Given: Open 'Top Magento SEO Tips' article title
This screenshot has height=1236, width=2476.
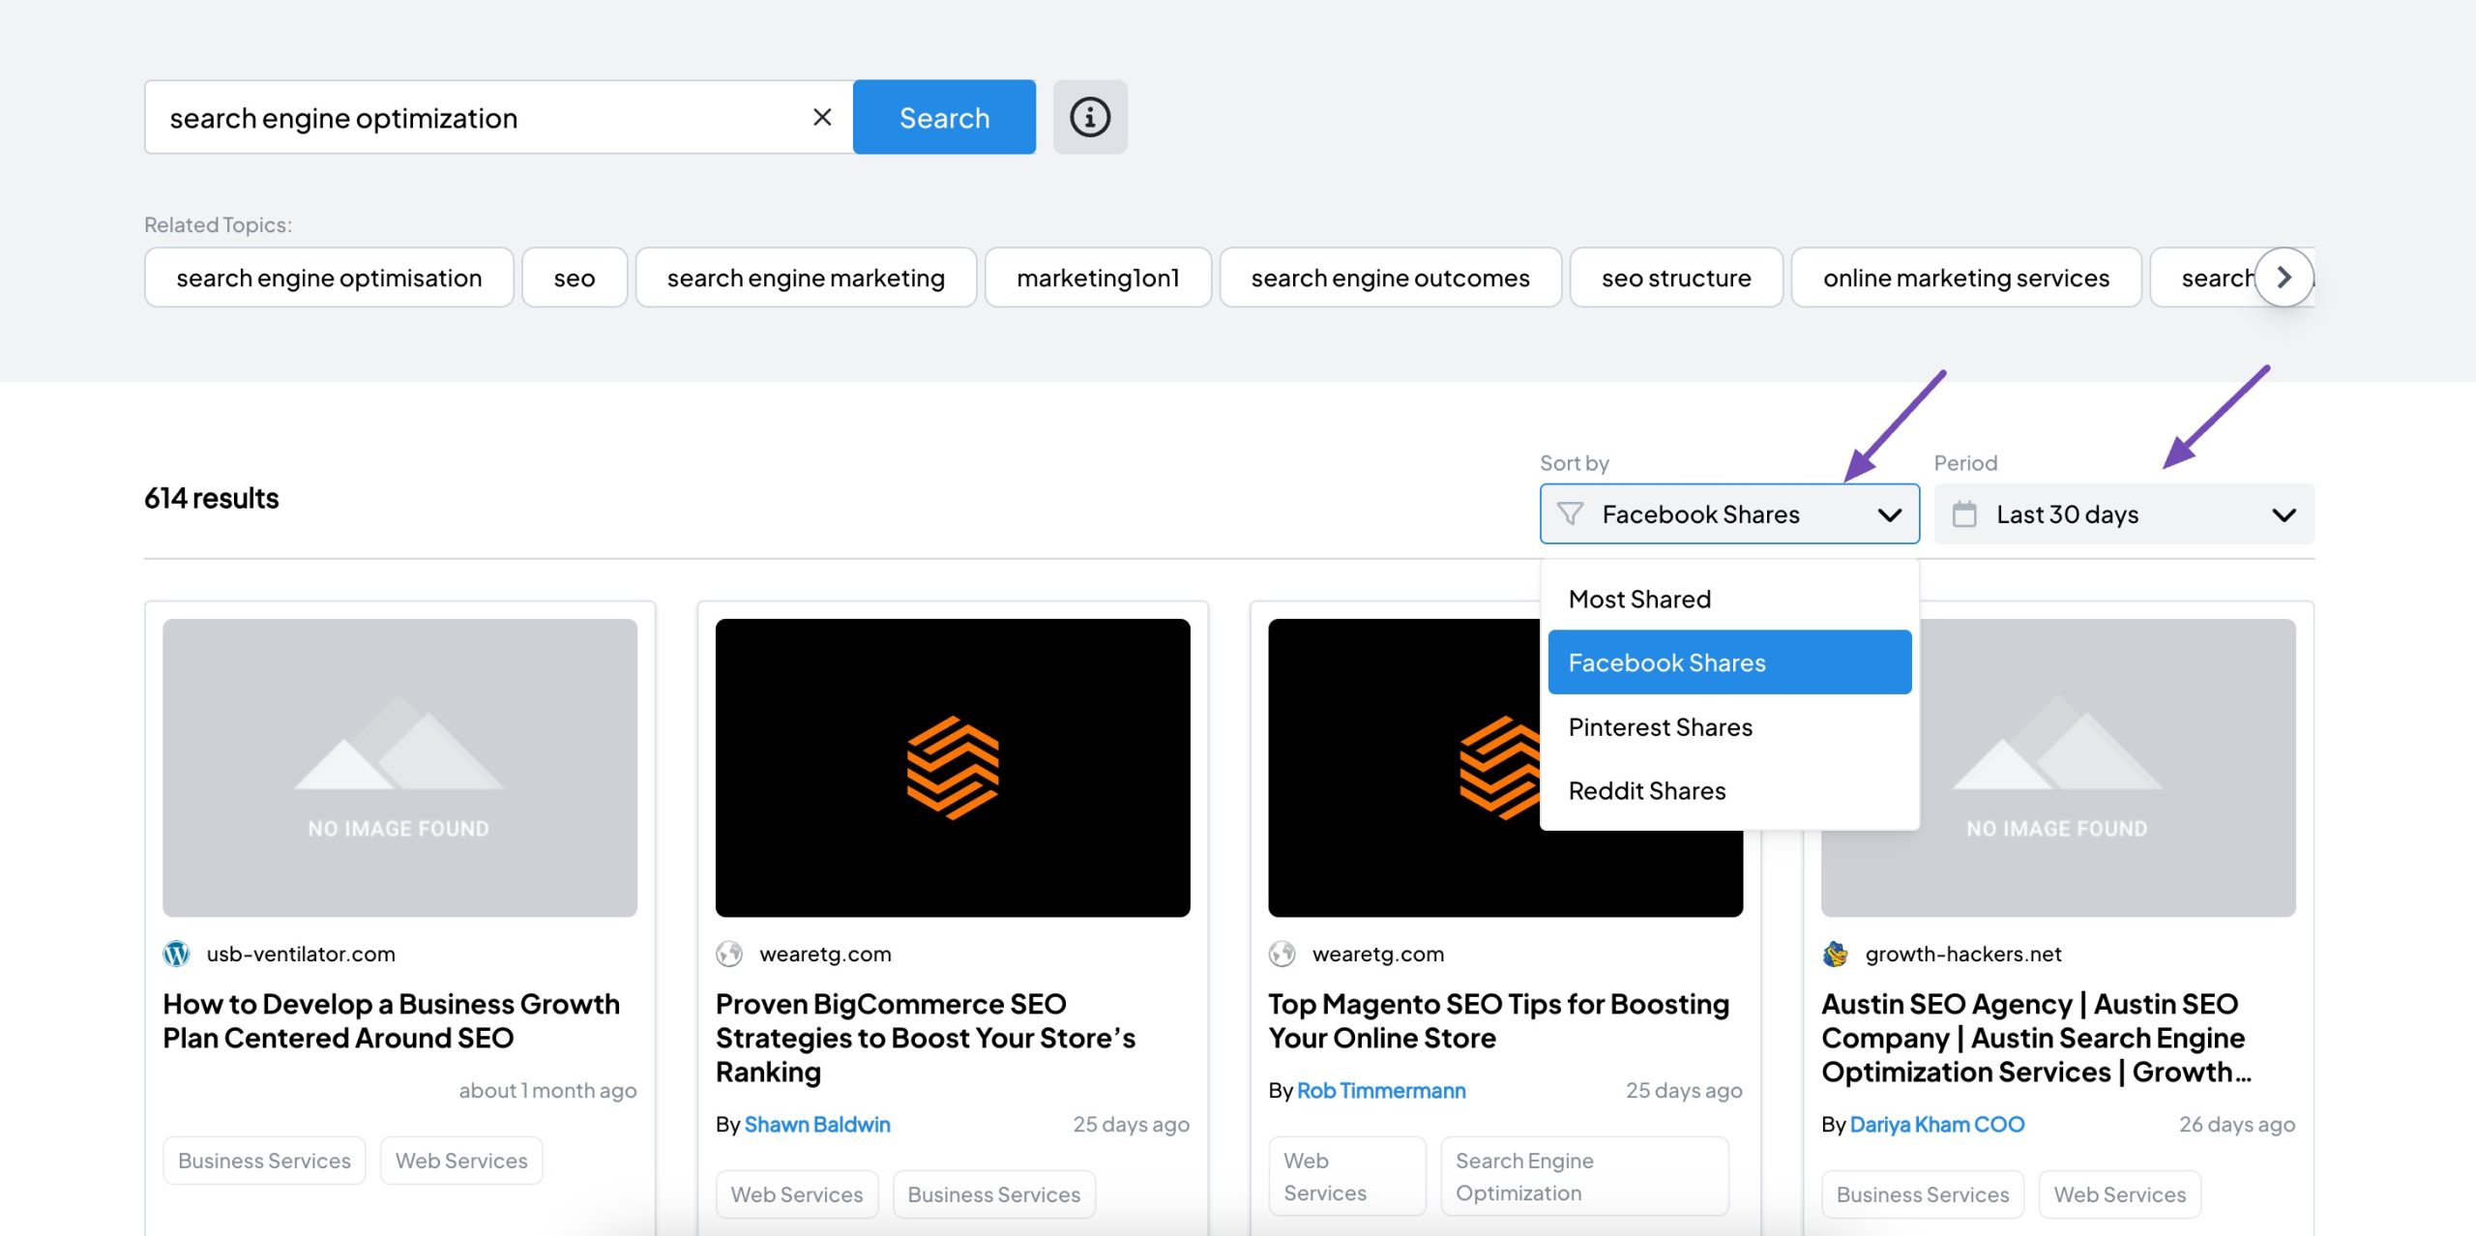Looking at the screenshot, I should pos(1498,1020).
